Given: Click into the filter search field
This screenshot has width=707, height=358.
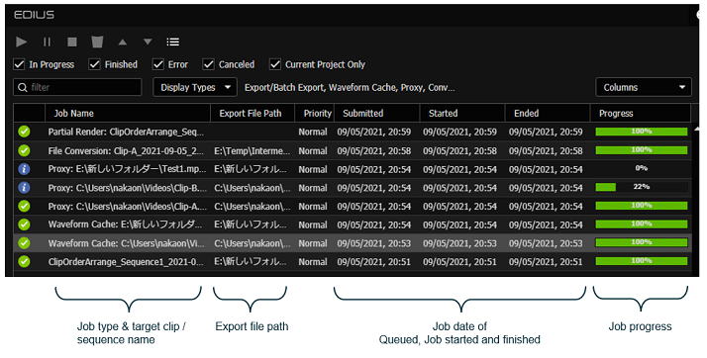Looking at the screenshot, I should [x=77, y=87].
